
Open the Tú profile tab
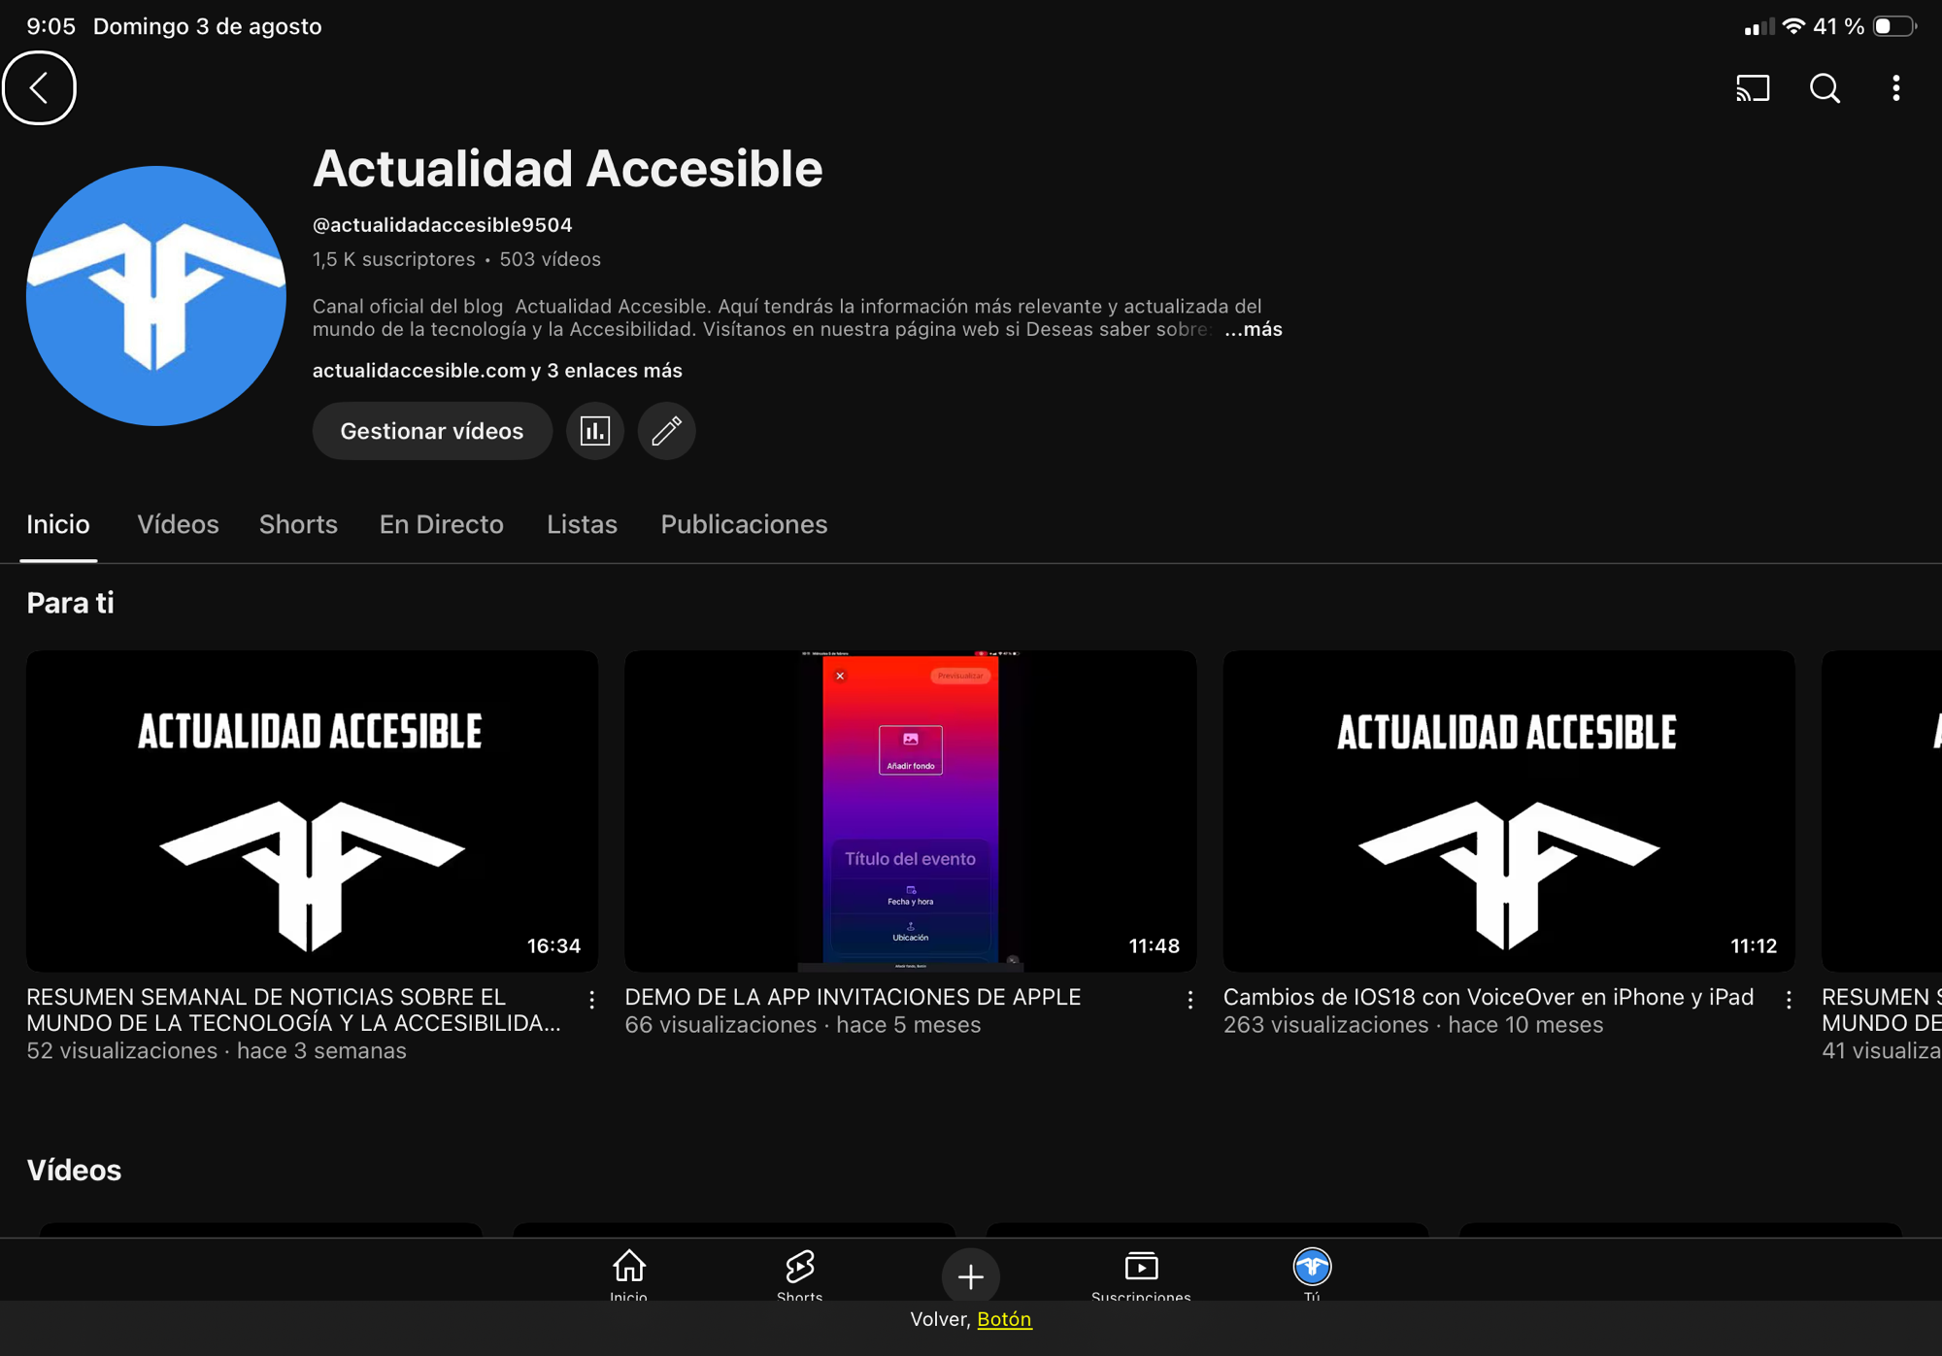1312,1273
